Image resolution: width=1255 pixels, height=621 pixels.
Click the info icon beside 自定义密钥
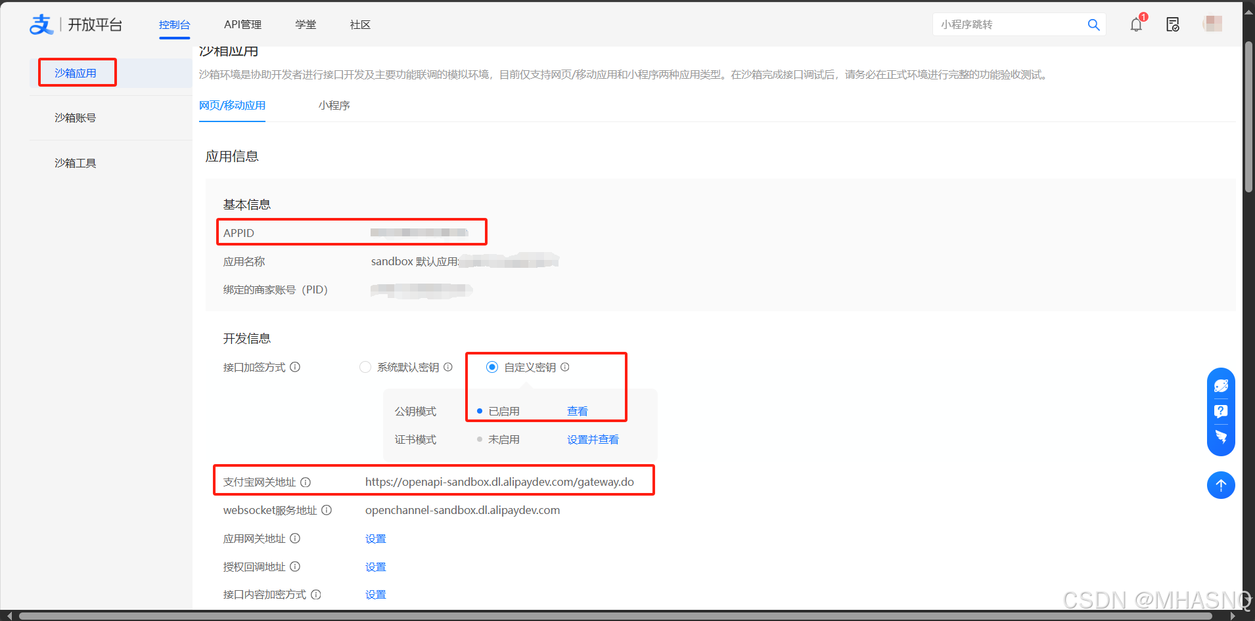(x=565, y=367)
